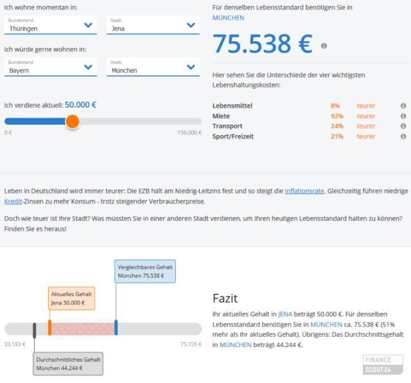Click the 'Ich wohne momentan in:' label
411x383 pixels.
coord(41,7)
